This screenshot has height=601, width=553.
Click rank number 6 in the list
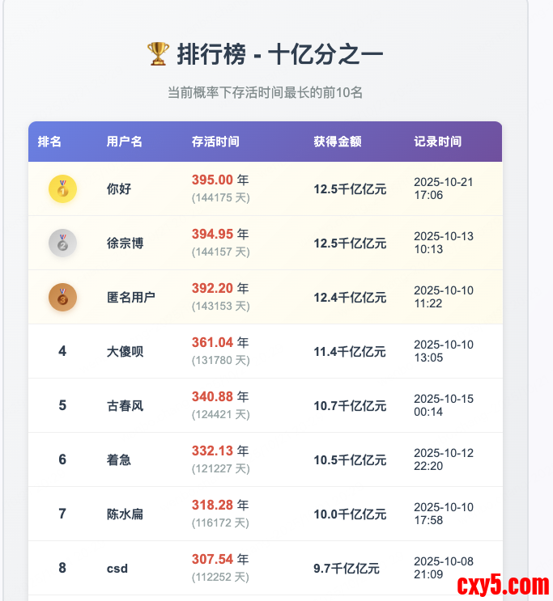click(x=62, y=459)
